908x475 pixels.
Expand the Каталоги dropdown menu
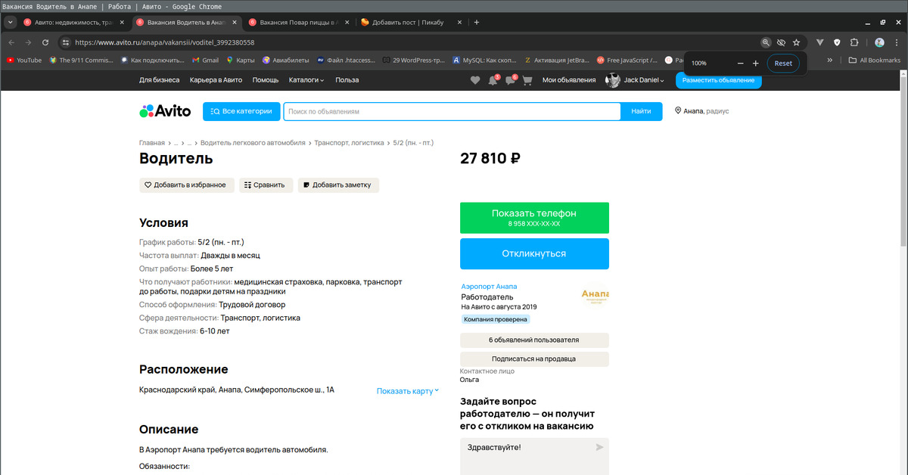pos(306,80)
